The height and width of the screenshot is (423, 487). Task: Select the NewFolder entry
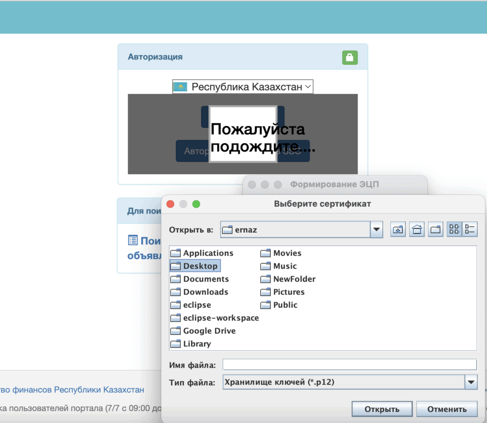point(294,279)
